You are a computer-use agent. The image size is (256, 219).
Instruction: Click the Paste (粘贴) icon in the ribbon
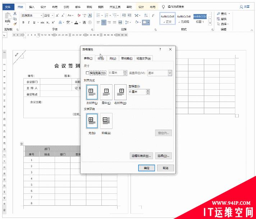(8, 18)
